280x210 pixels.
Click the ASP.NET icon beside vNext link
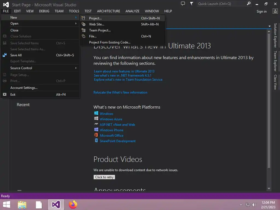click(x=96, y=124)
